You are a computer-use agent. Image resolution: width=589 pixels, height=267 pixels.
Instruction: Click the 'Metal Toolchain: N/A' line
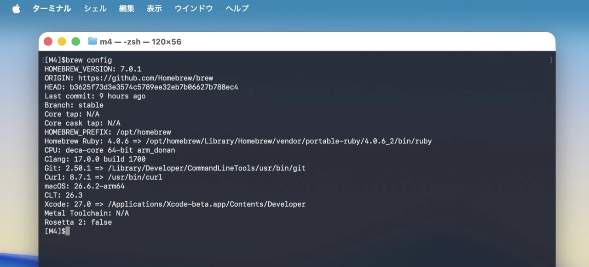pyautogui.click(x=87, y=213)
